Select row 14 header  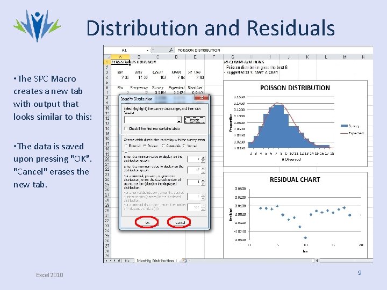click(107, 128)
